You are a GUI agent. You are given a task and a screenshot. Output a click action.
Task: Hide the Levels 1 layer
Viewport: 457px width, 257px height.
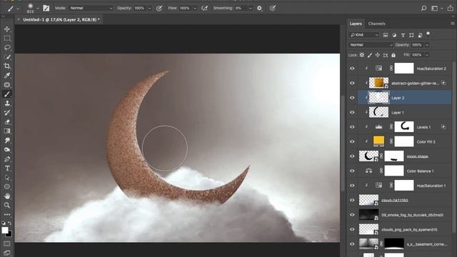coord(352,127)
